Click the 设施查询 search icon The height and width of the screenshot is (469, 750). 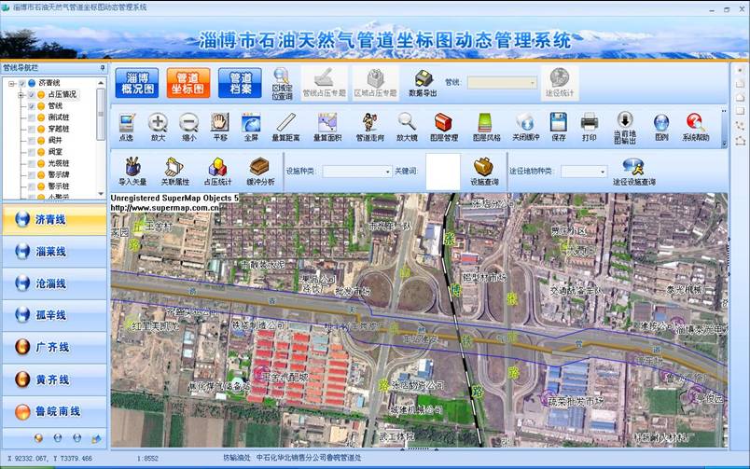tap(484, 172)
